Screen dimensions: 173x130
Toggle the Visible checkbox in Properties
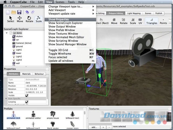(x=26, y=95)
